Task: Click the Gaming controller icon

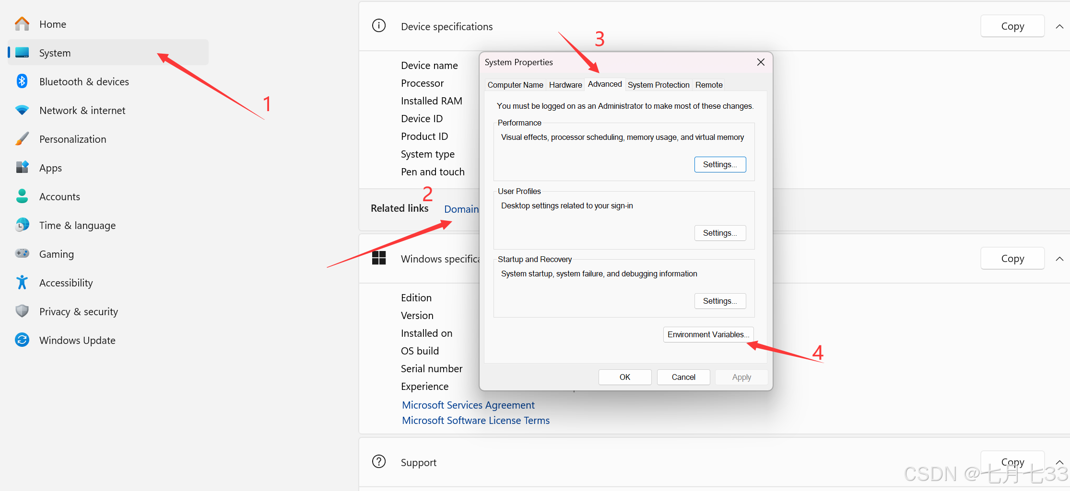Action: (x=22, y=253)
